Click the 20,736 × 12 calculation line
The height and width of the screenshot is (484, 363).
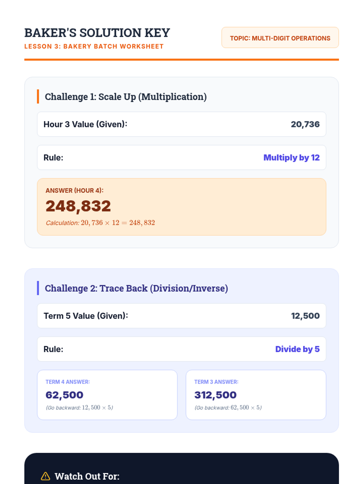pos(100,223)
